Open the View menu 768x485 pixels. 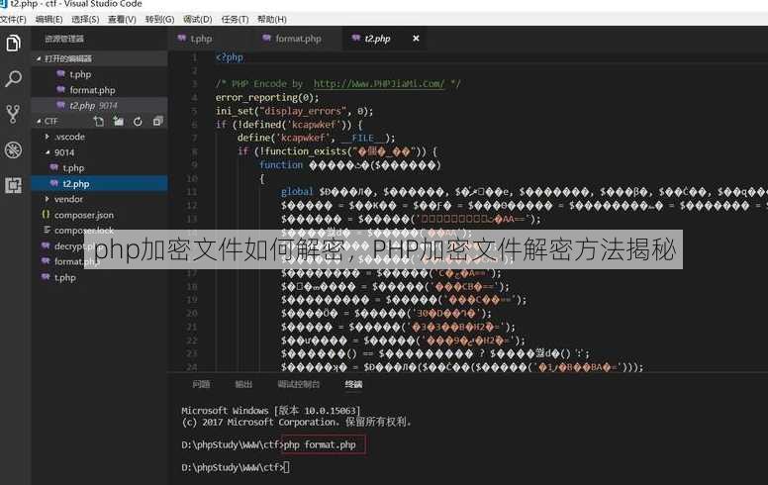[122, 19]
